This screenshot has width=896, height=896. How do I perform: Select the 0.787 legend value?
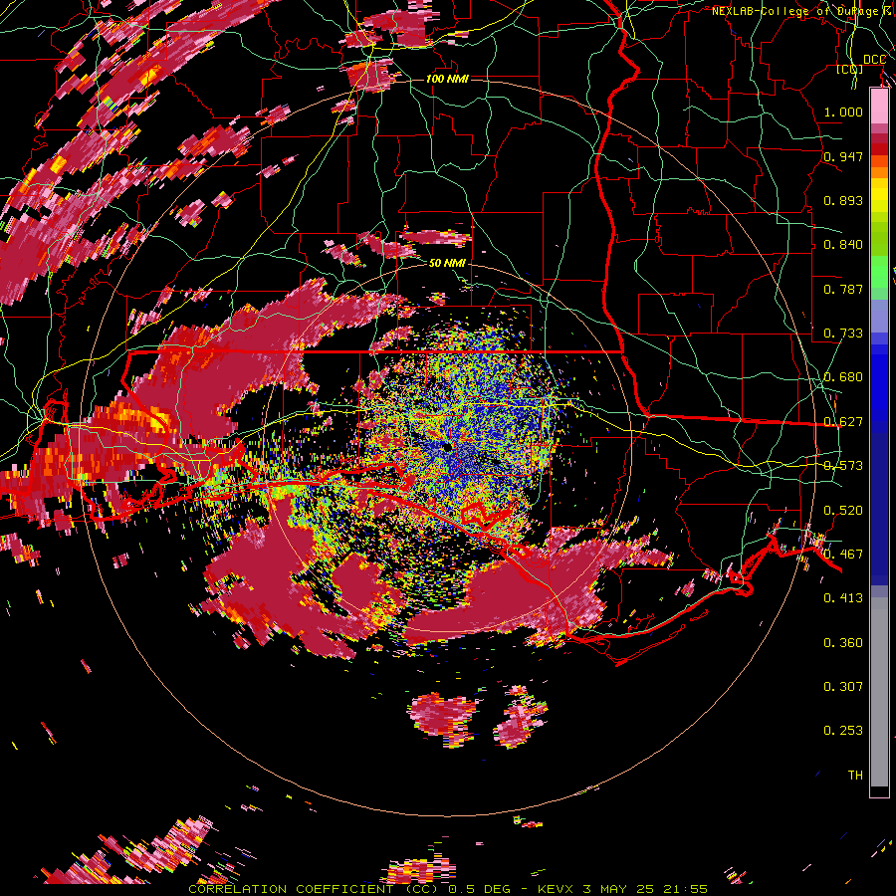[843, 289]
